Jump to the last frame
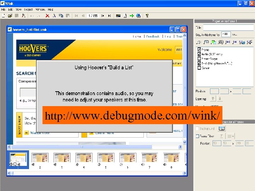This screenshot has height=191, width=255. click(109, 16)
